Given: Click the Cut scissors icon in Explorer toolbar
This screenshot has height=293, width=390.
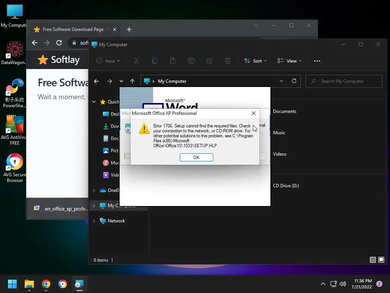Looking at the screenshot, I should (x=136, y=61).
